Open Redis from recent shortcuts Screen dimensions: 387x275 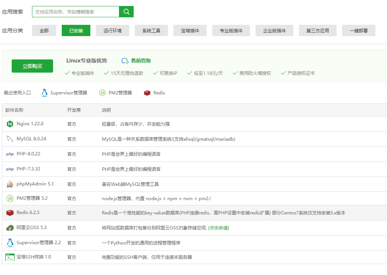[x=159, y=93]
